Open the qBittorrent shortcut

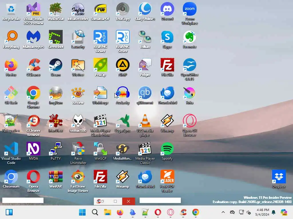tap(145, 95)
